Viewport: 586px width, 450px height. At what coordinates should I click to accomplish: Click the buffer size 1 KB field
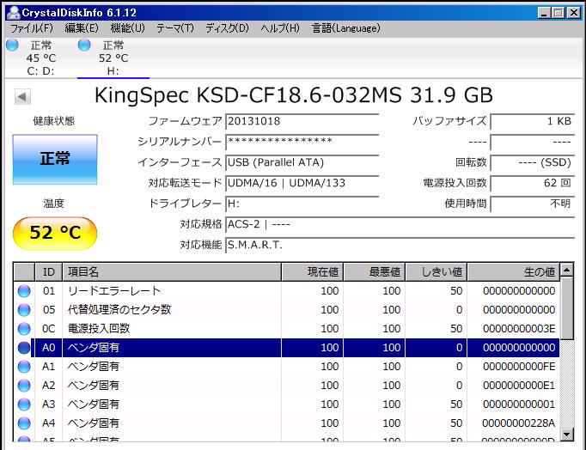pos(533,121)
